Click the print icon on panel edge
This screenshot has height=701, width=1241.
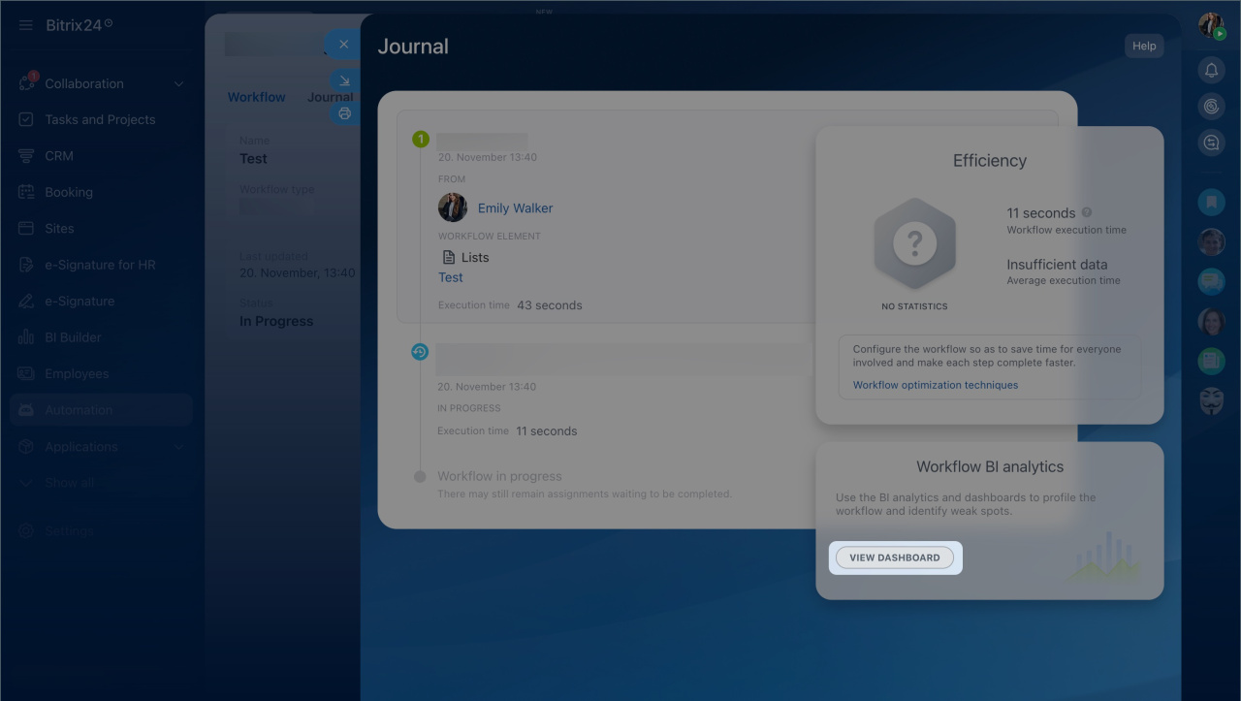[x=344, y=113]
